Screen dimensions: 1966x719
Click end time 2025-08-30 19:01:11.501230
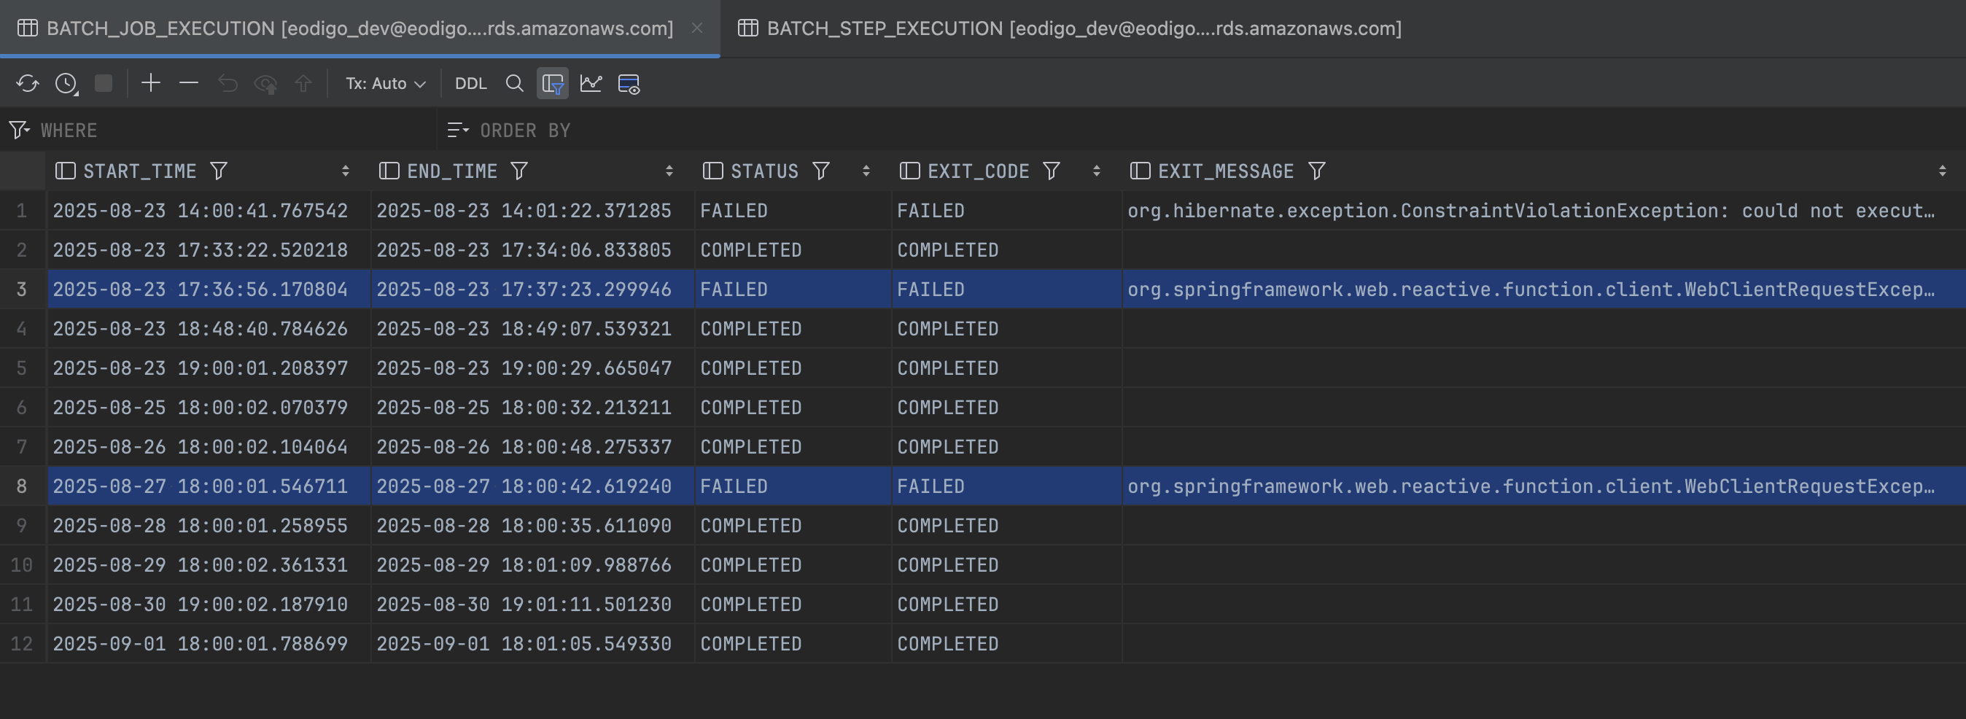533,605
